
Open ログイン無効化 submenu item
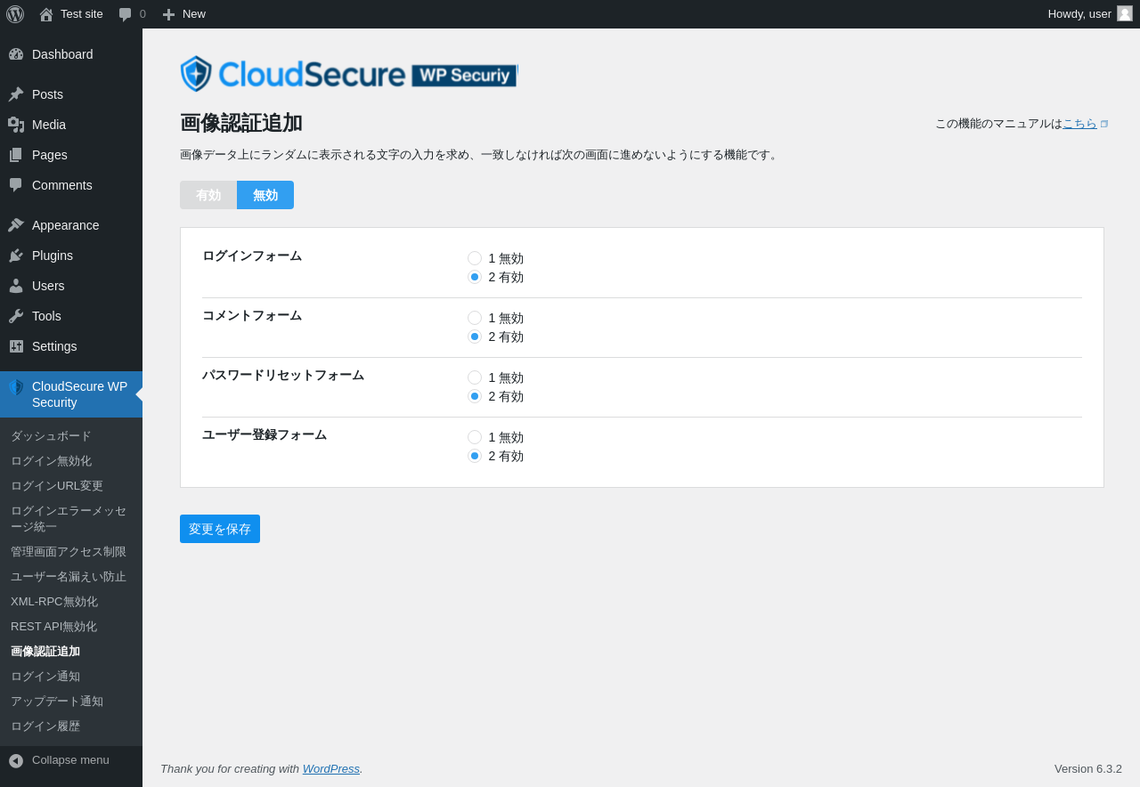[x=71, y=461]
